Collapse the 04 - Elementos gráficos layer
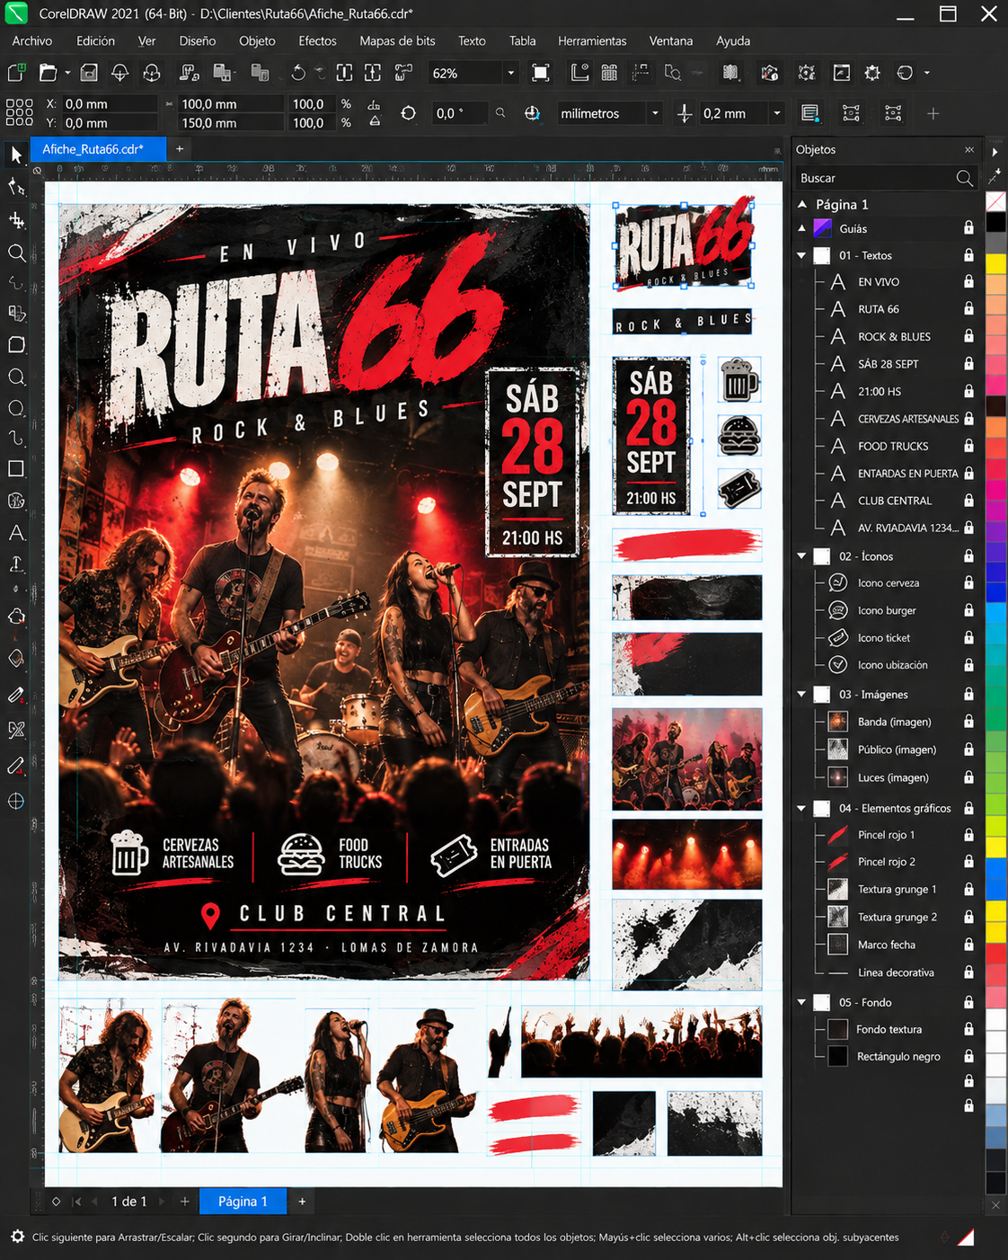1008x1260 pixels. (x=802, y=808)
